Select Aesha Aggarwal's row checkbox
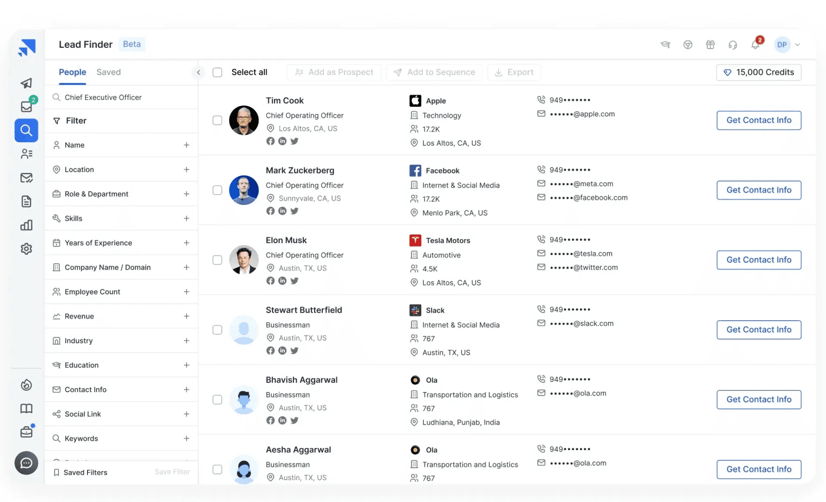826x502 pixels. 217,469
